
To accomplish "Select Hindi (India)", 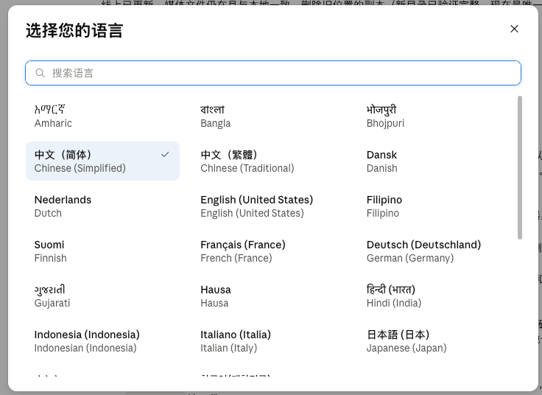I will click(434, 296).
